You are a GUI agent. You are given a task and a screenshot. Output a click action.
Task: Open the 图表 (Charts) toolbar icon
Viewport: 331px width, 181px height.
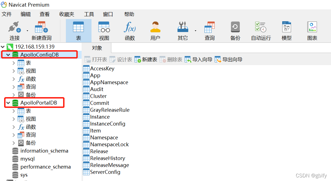click(x=312, y=31)
